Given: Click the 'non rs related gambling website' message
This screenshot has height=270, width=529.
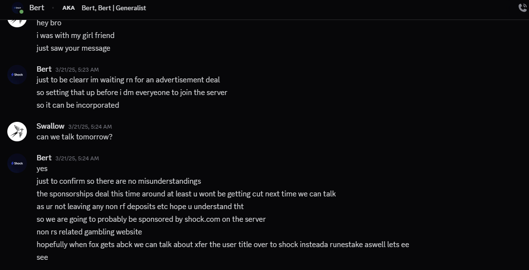Looking at the screenshot, I should coord(89,232).
